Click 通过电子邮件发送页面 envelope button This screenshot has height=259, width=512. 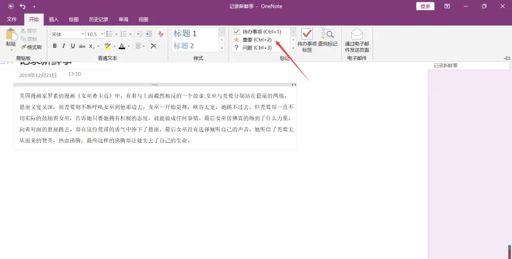(357, 40)
